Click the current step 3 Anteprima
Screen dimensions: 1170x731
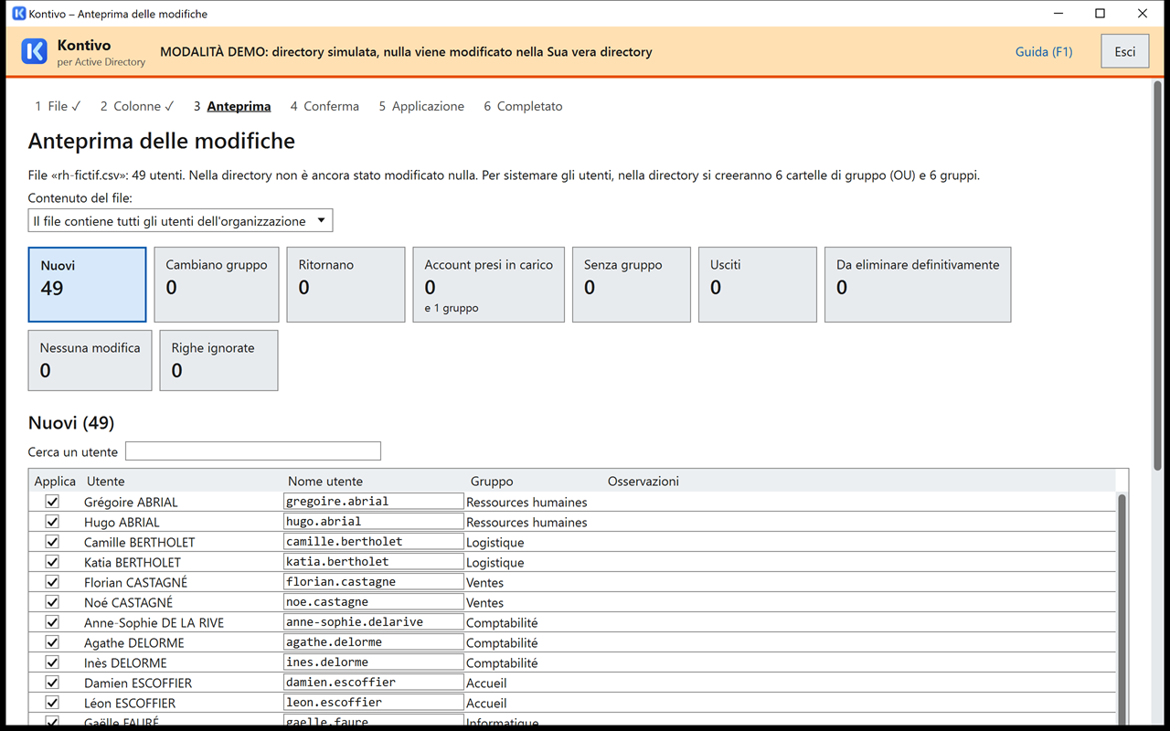(232, 106)
